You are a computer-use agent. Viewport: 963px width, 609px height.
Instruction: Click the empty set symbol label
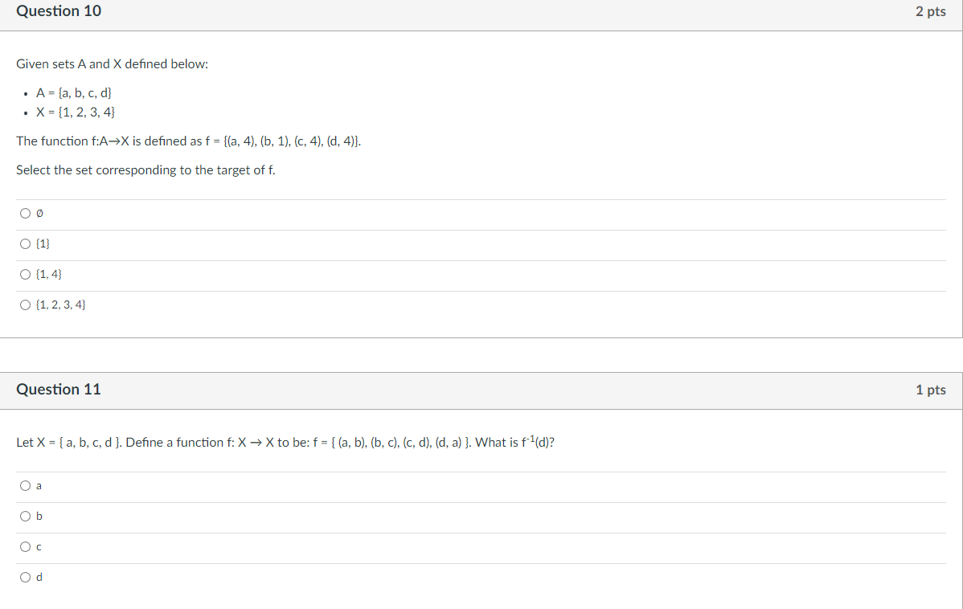click(39, 213)
